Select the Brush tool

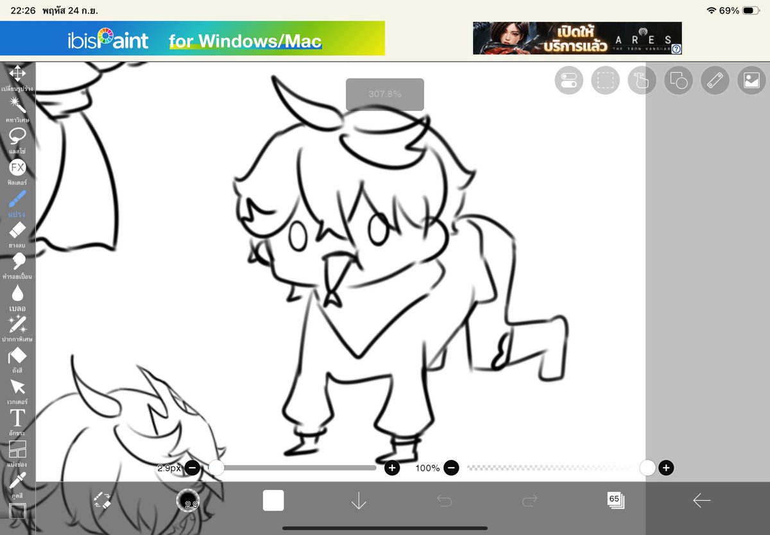17,199
